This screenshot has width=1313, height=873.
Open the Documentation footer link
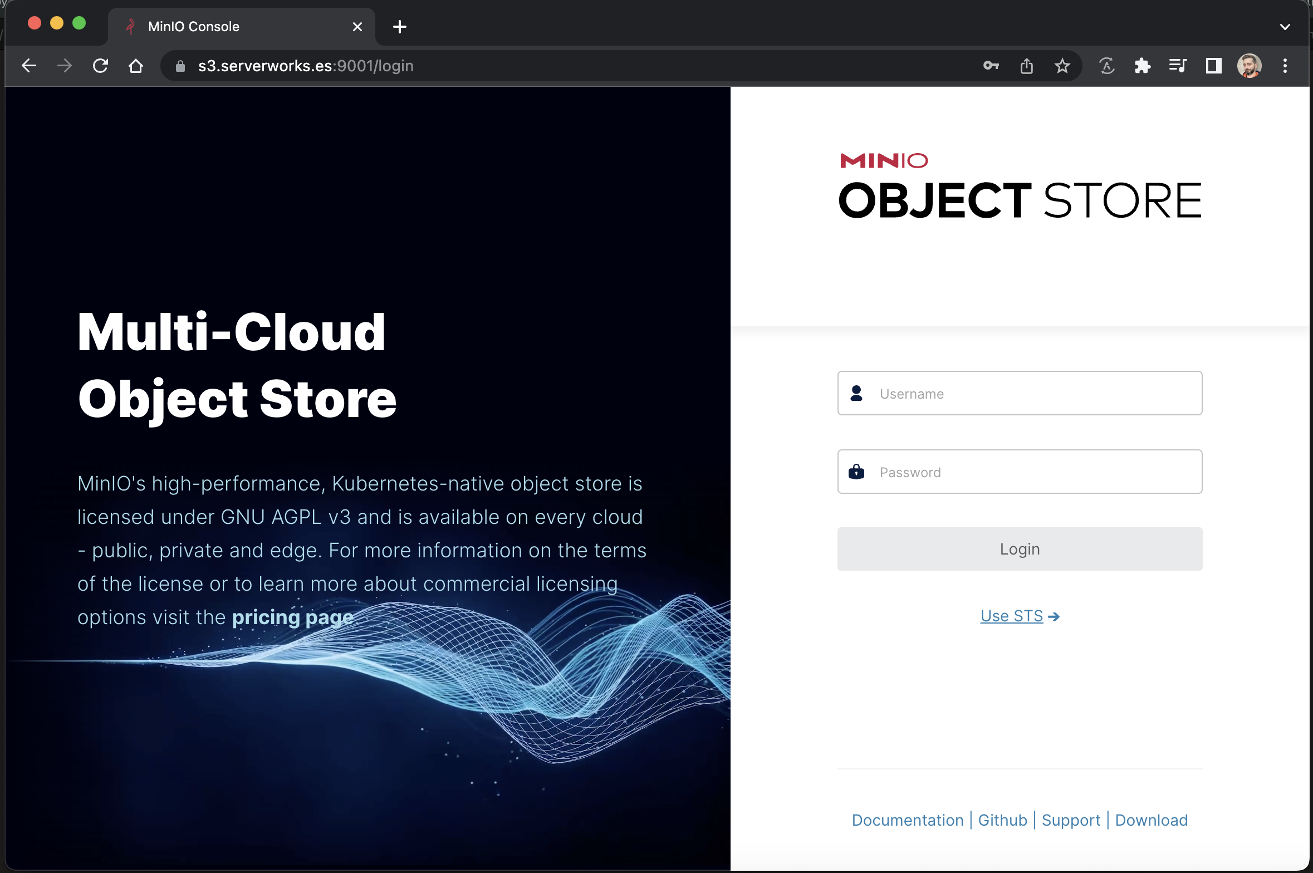pyautogui.click(x=907, y=820)
